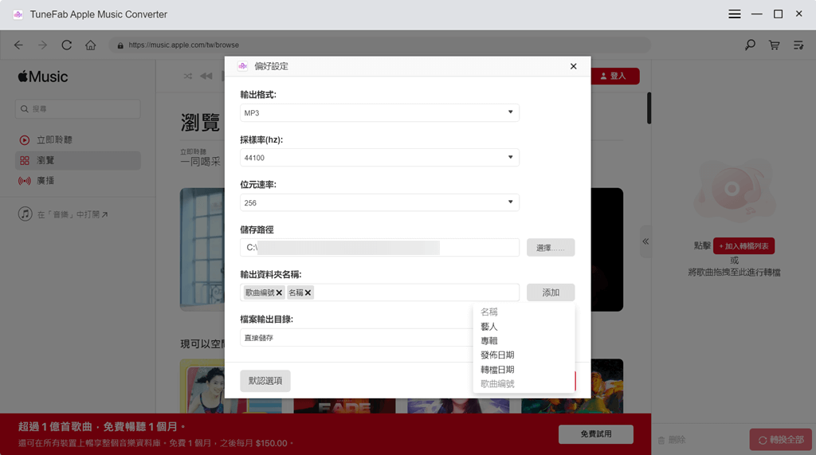Image resolution: width=816 pixels, height=455 pixels.
Task: Choose 藝人 from the tag list
Action: (x=489, y=327)
